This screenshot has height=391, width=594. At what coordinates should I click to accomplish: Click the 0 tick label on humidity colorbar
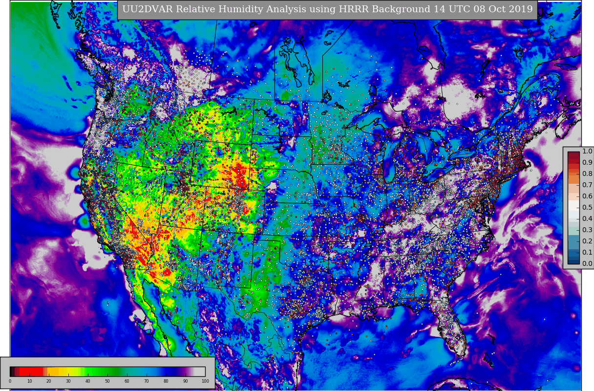(10, 381)
